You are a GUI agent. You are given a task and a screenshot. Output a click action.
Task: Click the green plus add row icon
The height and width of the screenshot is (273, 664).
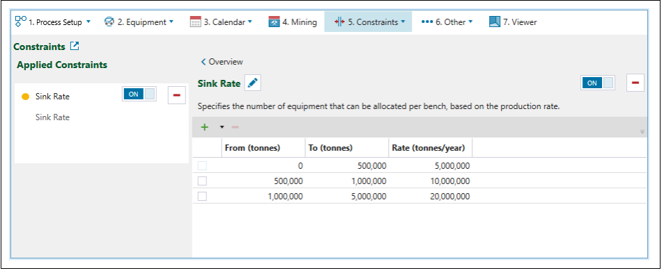[x=205, y=127]
